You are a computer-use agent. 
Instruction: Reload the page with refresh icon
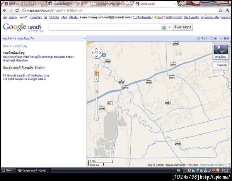[17, 10]
